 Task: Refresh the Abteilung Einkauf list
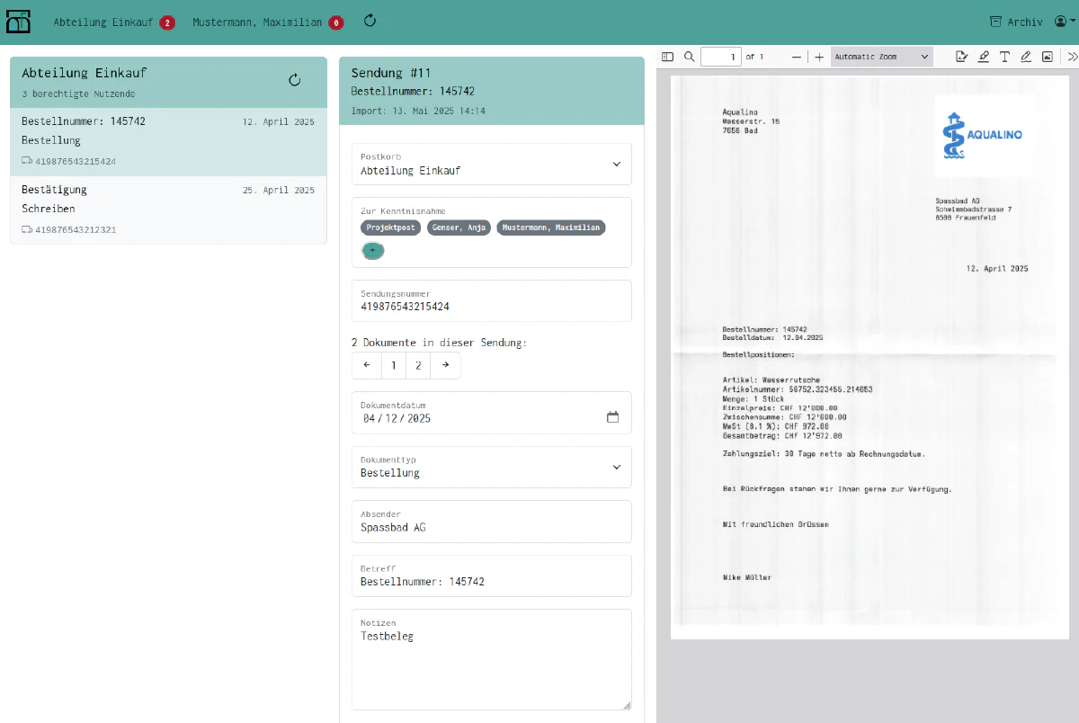point(294,80)
